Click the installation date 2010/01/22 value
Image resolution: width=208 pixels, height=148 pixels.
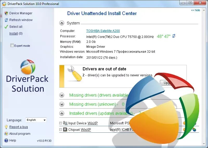tap(102, 57)
